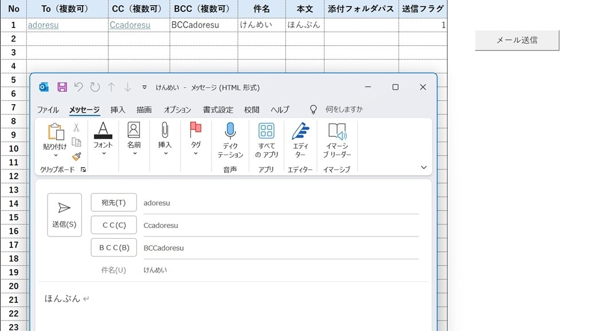The width and height of the screenshot is (603, 331).
Task: Launch the エディター editor pen icon
Action: pyautogui.click(x=300, y=140)
